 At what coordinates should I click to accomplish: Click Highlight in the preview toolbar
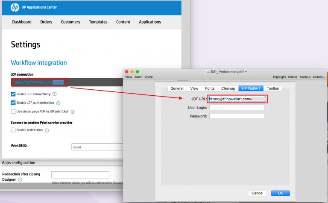279,77
